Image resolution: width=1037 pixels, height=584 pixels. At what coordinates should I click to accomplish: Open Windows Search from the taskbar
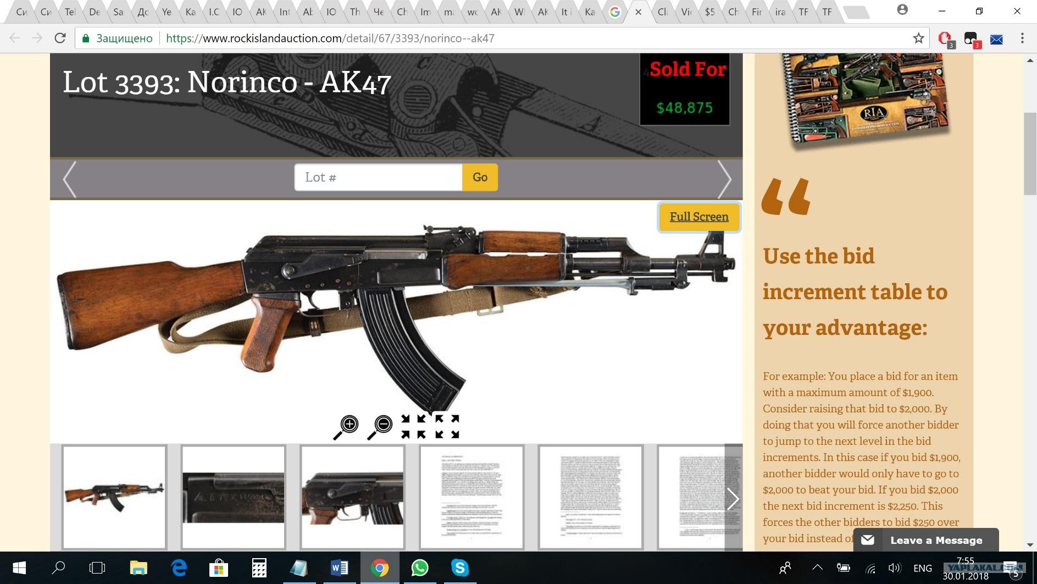point(58,568)
